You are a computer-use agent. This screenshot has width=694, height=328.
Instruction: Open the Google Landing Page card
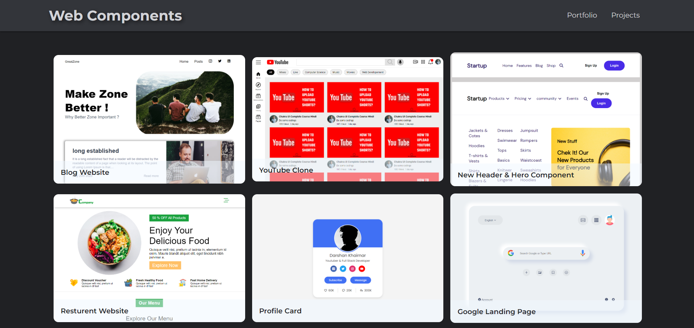pos(546,258)
